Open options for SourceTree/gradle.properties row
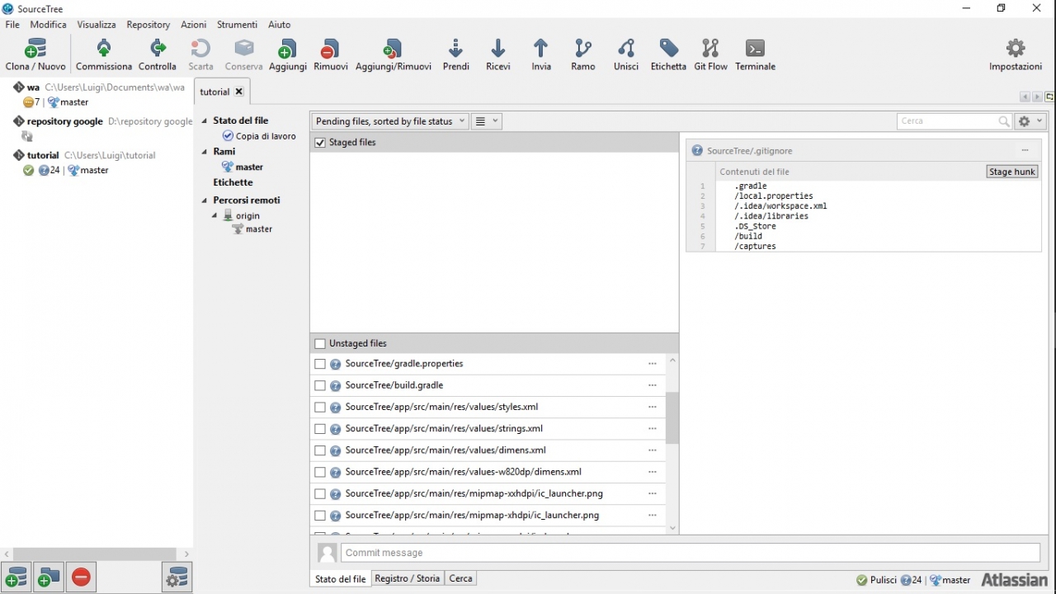 653,364
